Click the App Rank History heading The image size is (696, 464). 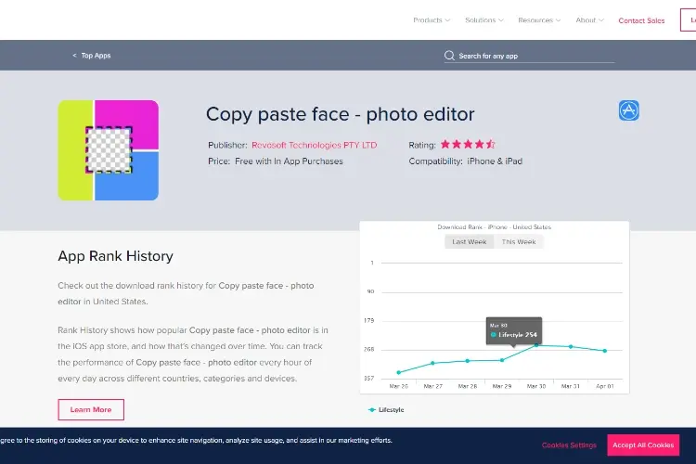115,256
